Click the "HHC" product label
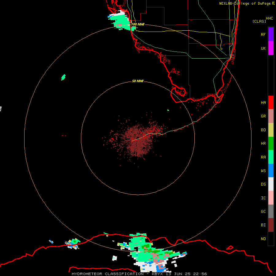 coord(269,18)
